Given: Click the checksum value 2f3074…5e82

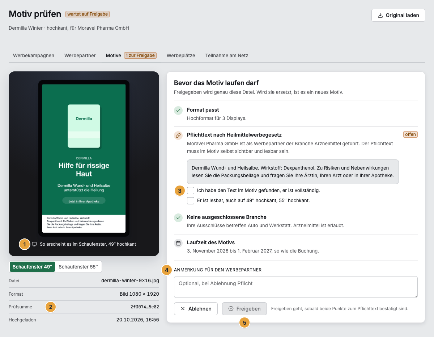Looking at the screenshot, I should [145, 307].
